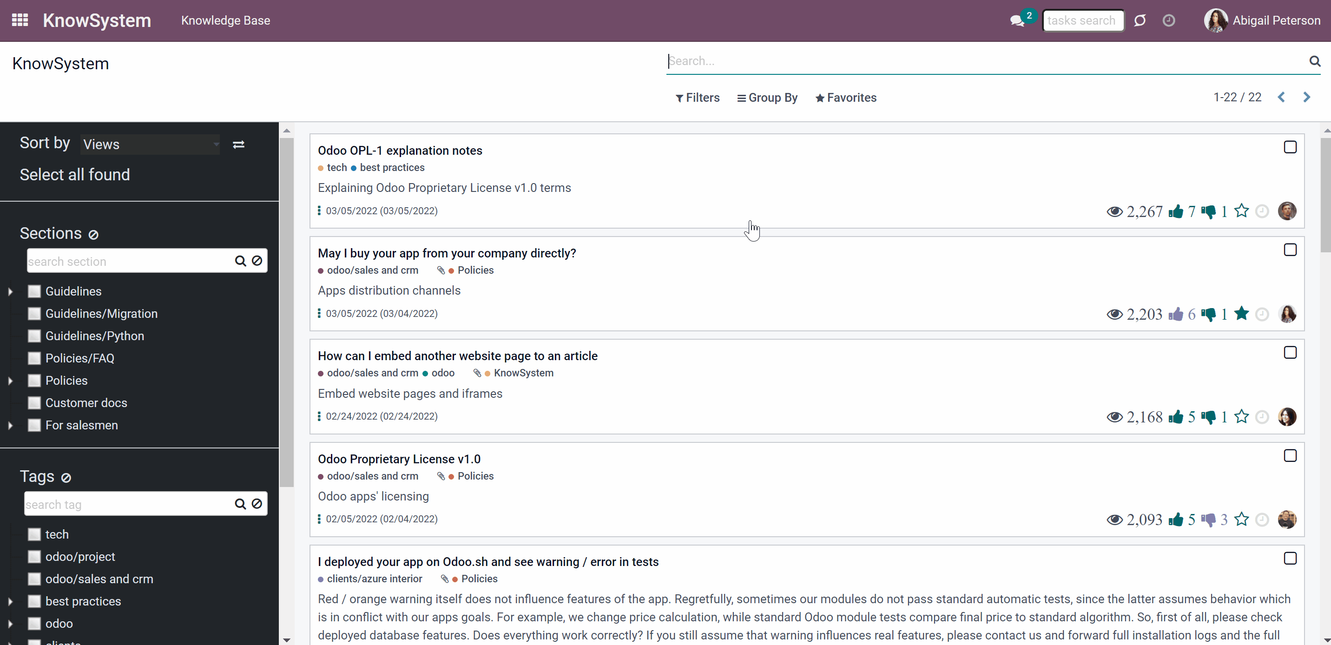The height and width of the screenshot is (645, 1331).
Task: Check the Policies/FAQ section
Action: [34, 358]
